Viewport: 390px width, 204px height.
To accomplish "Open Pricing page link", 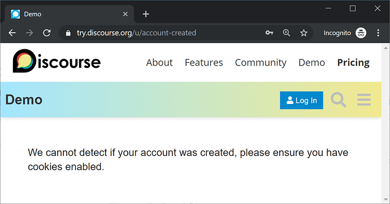I will tap(353, 63).
